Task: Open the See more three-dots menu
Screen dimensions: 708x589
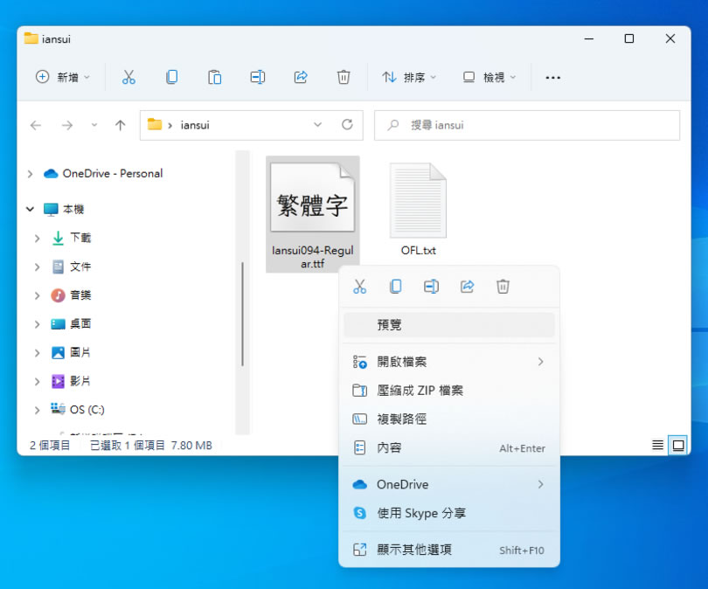Action: tap(552, 78)
